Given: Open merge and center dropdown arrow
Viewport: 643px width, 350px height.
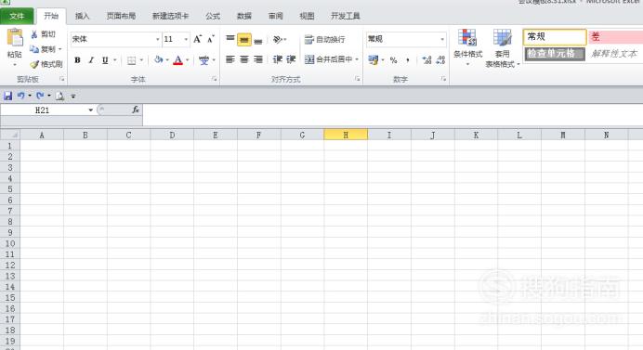Looking at the screenshot, I should [x=357, y=59].
